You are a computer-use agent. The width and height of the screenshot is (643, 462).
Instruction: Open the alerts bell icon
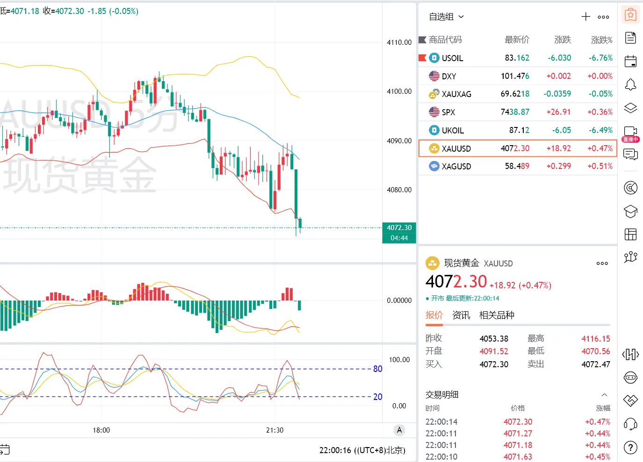pos(630,84)
